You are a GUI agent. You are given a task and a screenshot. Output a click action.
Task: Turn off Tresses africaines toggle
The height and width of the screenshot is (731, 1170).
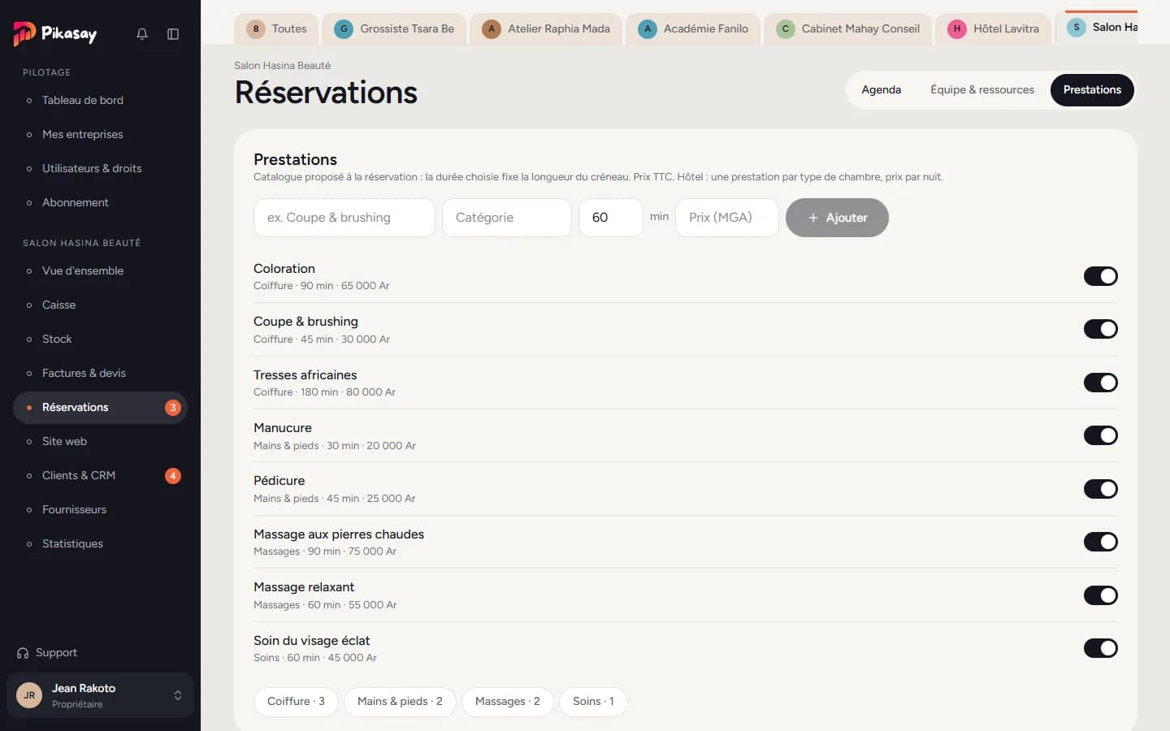click(1101, 383)
